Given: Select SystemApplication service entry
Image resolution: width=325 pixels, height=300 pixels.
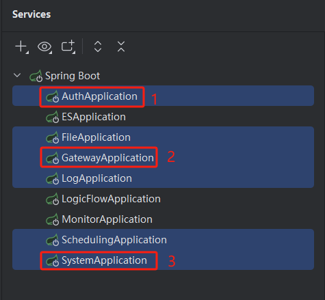Looking at the screenshot, I should [x=163, y=260].
